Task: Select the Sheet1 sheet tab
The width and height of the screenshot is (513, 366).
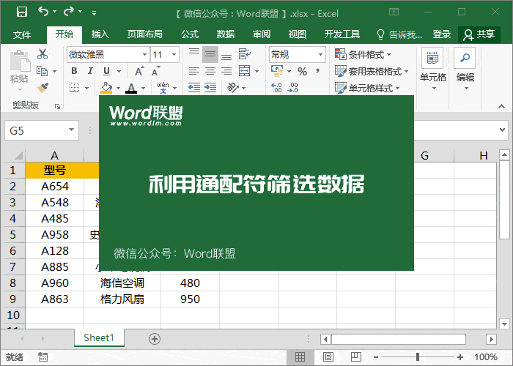Action: click(x=99, y=337)
